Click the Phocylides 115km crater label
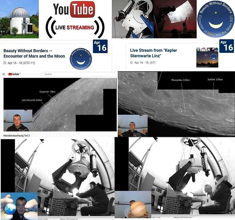The image size is (235, 220). [x=180, y=80]
